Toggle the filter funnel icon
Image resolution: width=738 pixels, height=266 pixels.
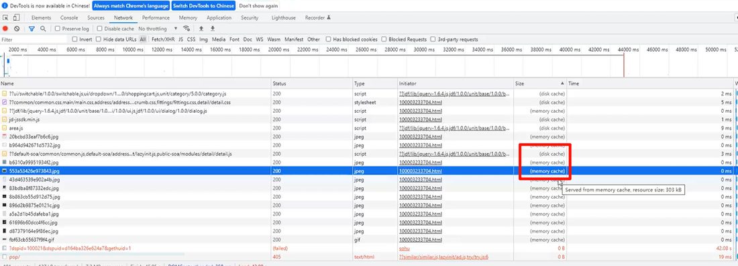click(x=32, y=29)
